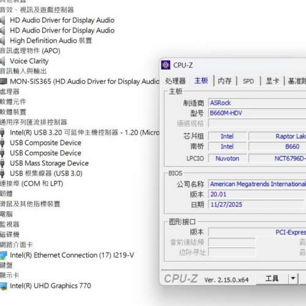Screen dimensions: 306x306
Task: Expand 滑鼠及其他指標裝置 category
Action: point(30,204)
